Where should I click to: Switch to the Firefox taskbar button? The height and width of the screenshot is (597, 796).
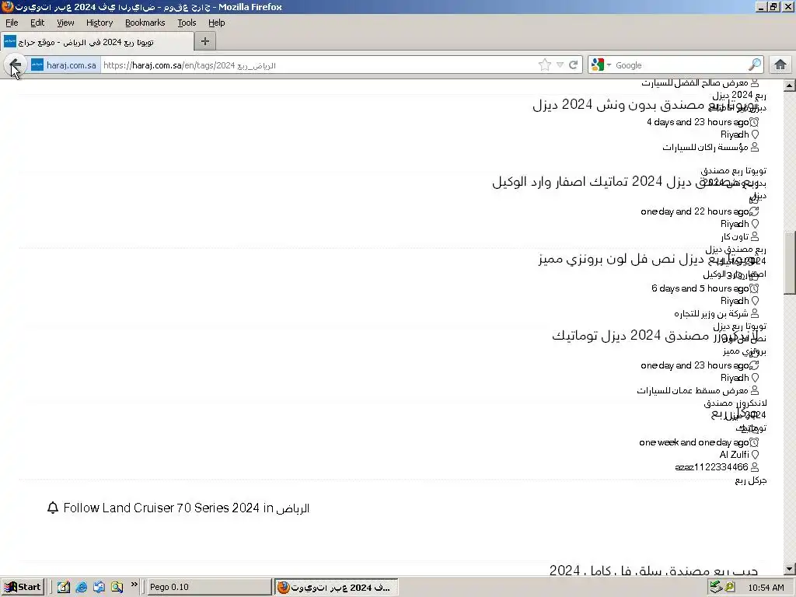click(337, 587)
